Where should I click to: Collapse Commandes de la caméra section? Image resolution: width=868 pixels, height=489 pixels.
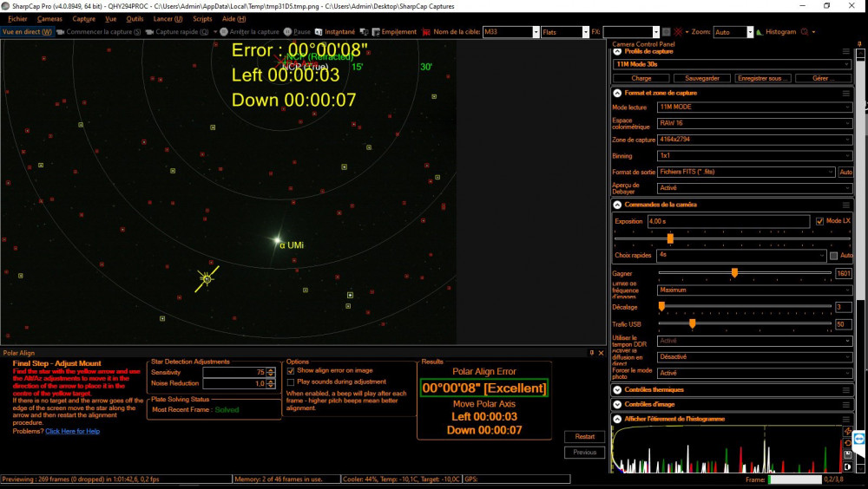[617, 205]
